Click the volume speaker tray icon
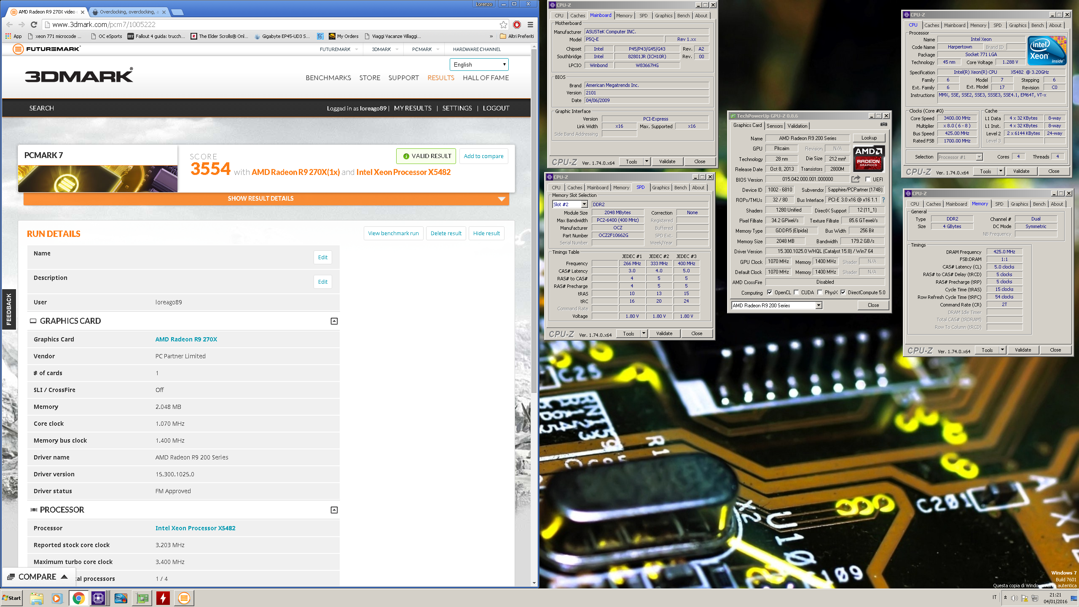The width and height of the screenshot is (1079, 607). (1015, 598)
